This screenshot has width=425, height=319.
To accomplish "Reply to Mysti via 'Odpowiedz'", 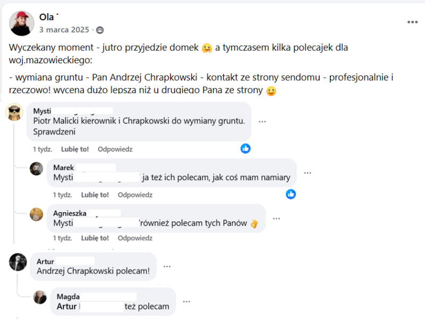I will (x=115, y=149).
